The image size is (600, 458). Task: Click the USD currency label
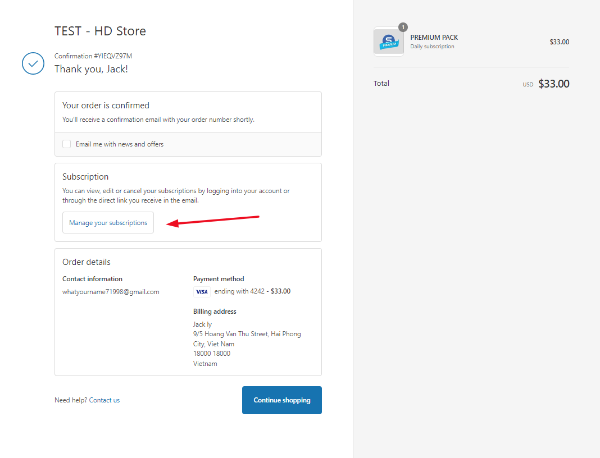pos(528,85)
